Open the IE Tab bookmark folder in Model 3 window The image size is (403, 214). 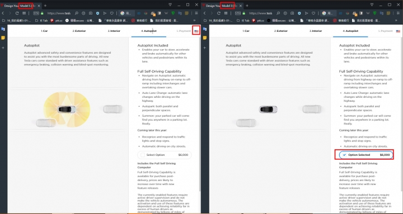point(243,20)
